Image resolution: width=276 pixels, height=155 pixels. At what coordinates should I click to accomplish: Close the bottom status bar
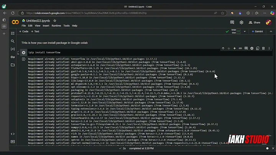(273, 148)
